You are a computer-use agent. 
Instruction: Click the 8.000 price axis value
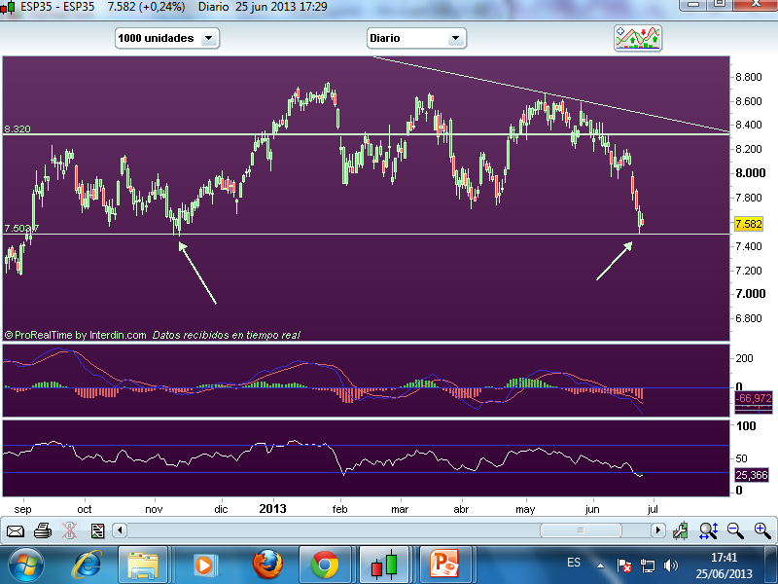[x=751, y=173]
